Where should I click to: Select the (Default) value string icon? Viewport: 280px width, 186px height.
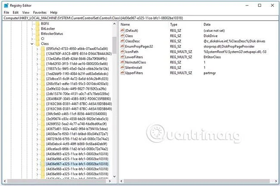click(122, 30)
